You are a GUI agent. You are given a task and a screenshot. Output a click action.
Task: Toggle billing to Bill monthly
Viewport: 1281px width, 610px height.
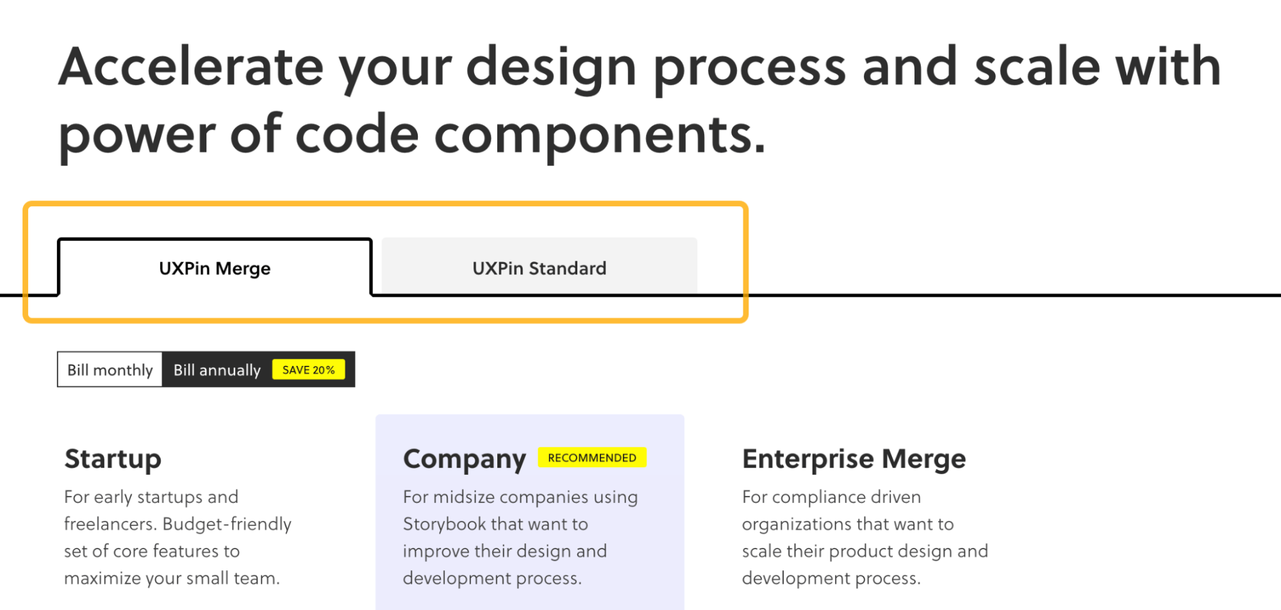109,369
